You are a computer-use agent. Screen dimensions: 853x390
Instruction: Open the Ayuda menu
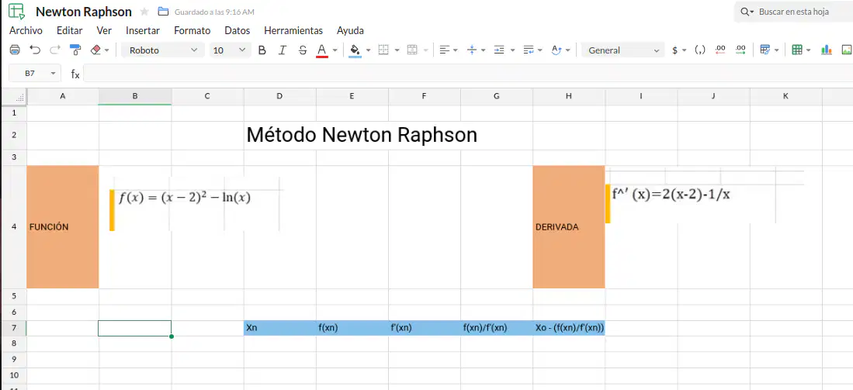point(350,30)
